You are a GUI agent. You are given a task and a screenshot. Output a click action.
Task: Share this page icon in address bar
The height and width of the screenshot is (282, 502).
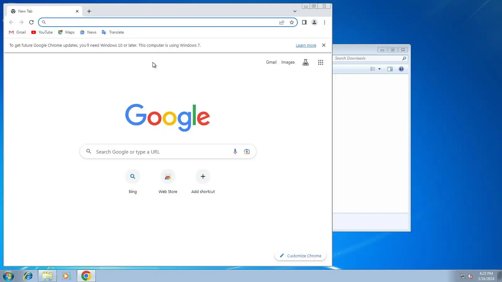[282, 22]
